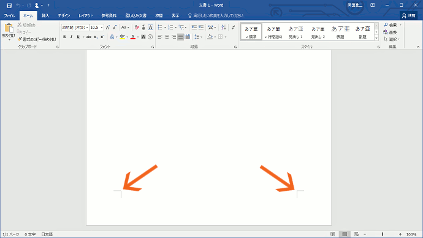
Task: Select the Heading 1 (見出し 1) style
Action: point(295,32)
